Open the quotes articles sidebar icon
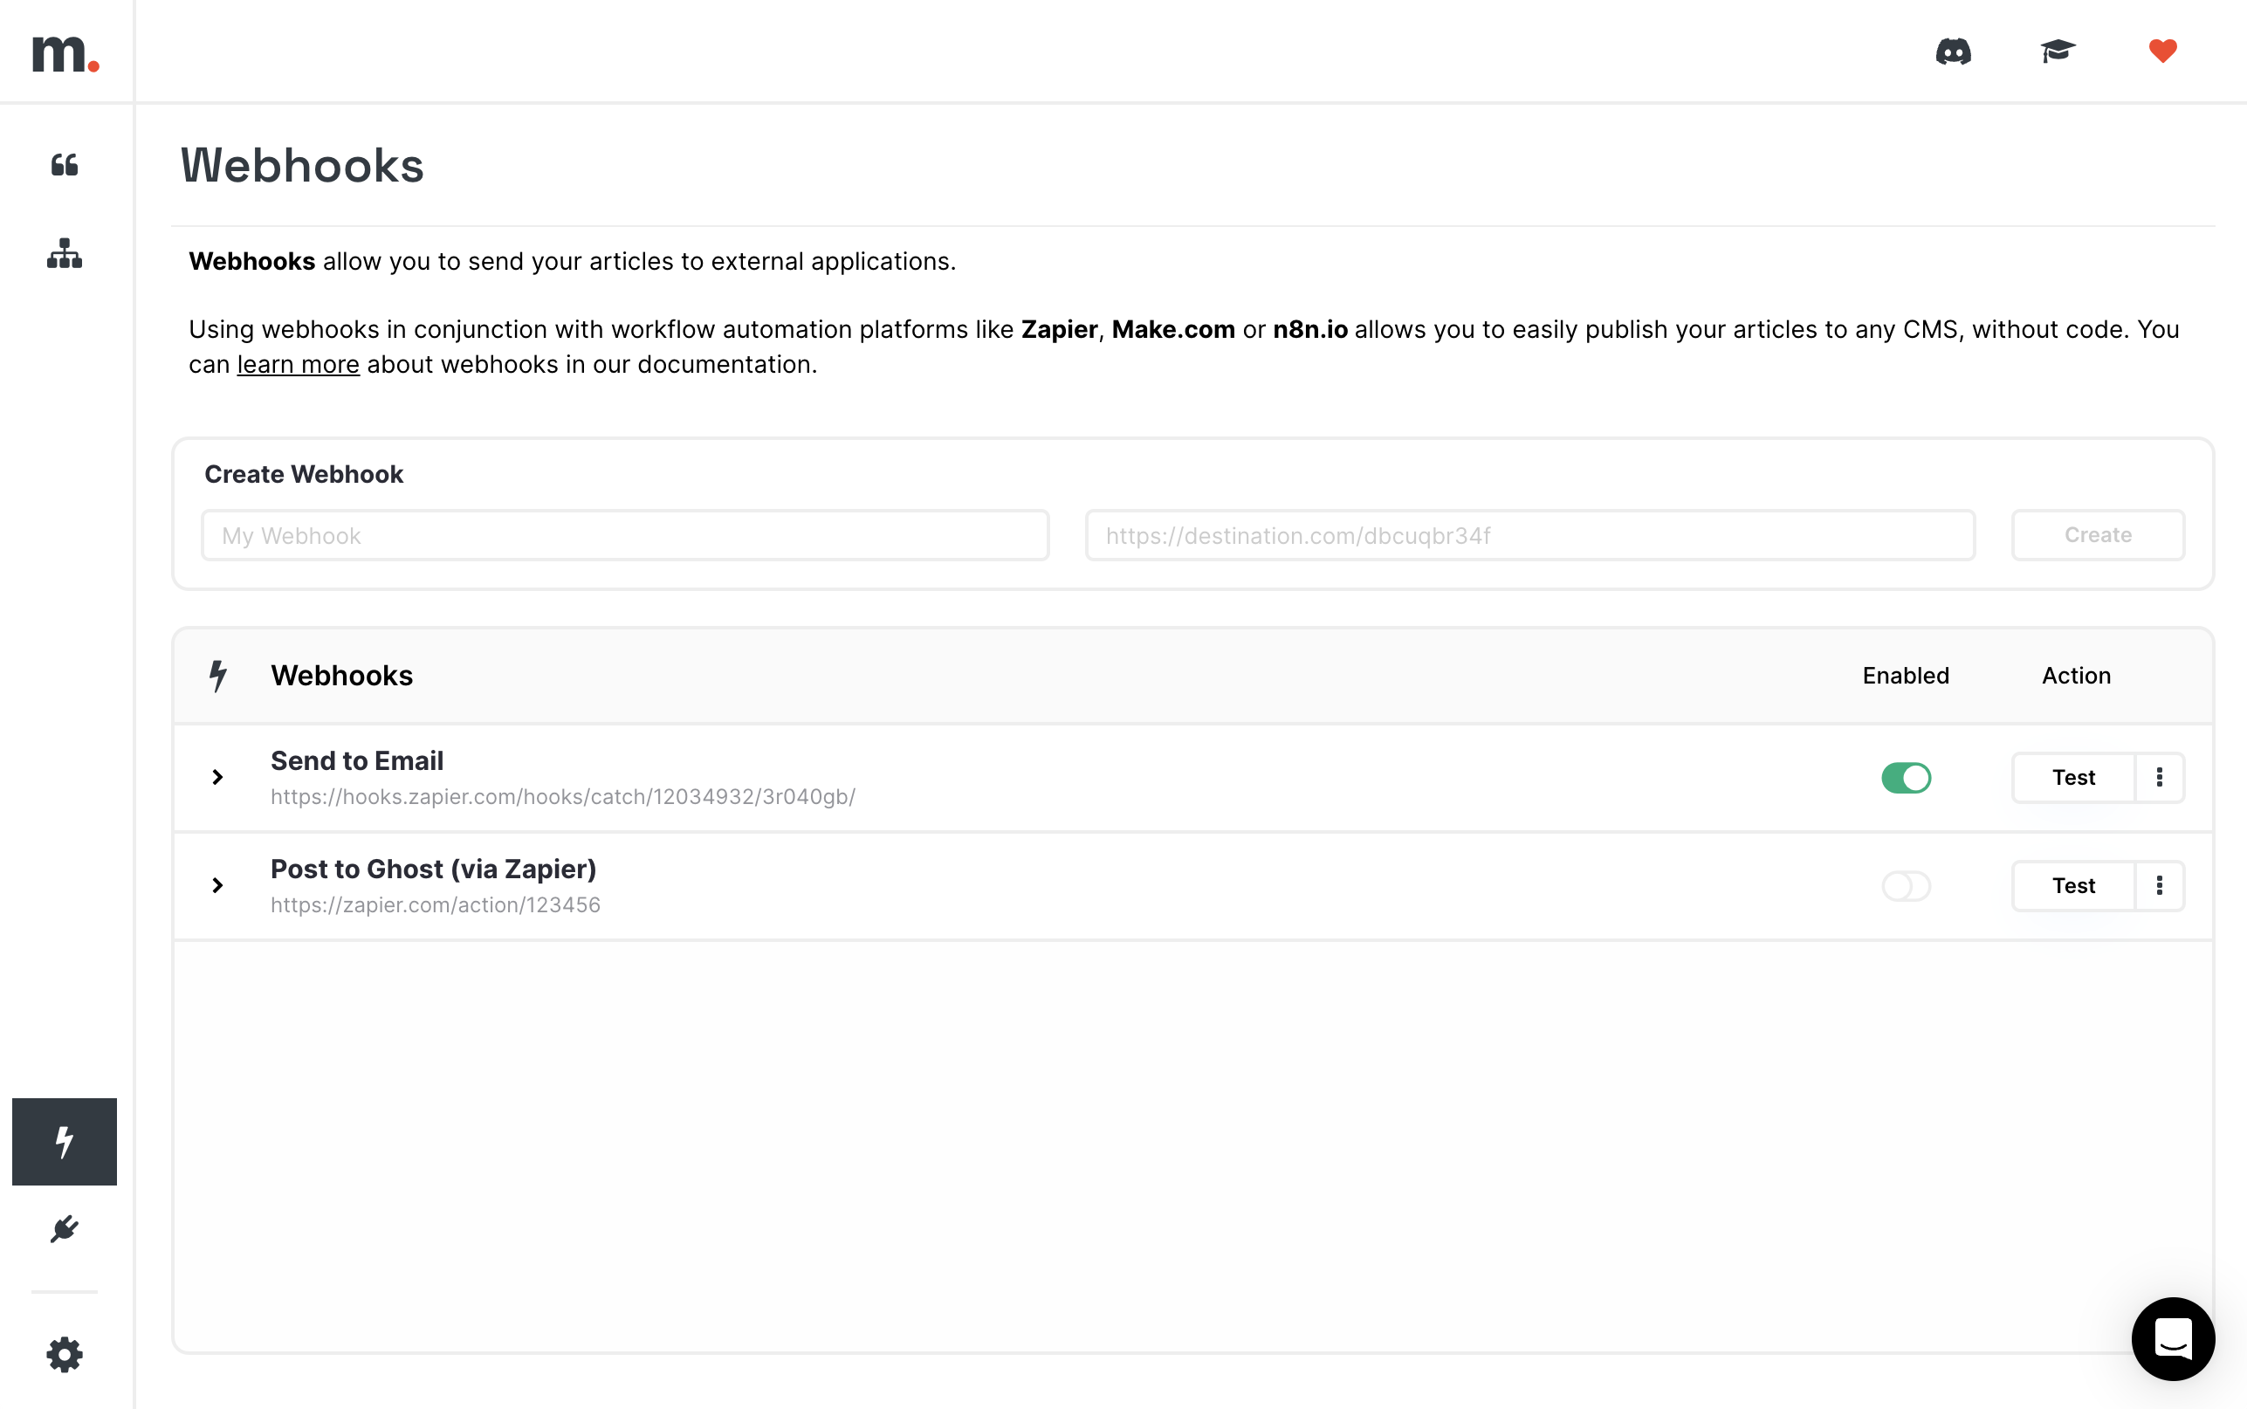Image resolution: width=2247 pixels, height=1409 pixels. [x=65, y=165]
